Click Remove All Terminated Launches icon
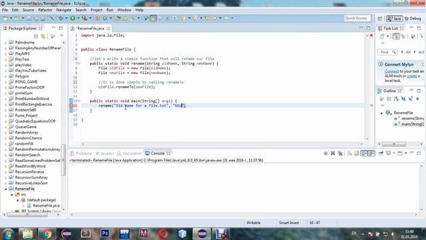Viewport: 426px width, 240px height. (340, 153)
